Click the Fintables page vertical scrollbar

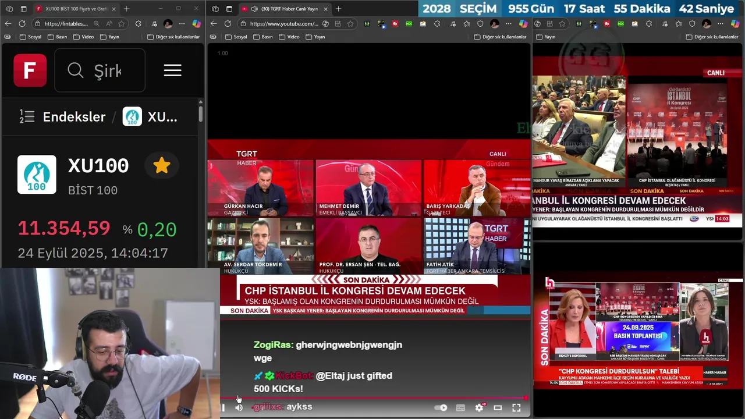coord(201,113)
